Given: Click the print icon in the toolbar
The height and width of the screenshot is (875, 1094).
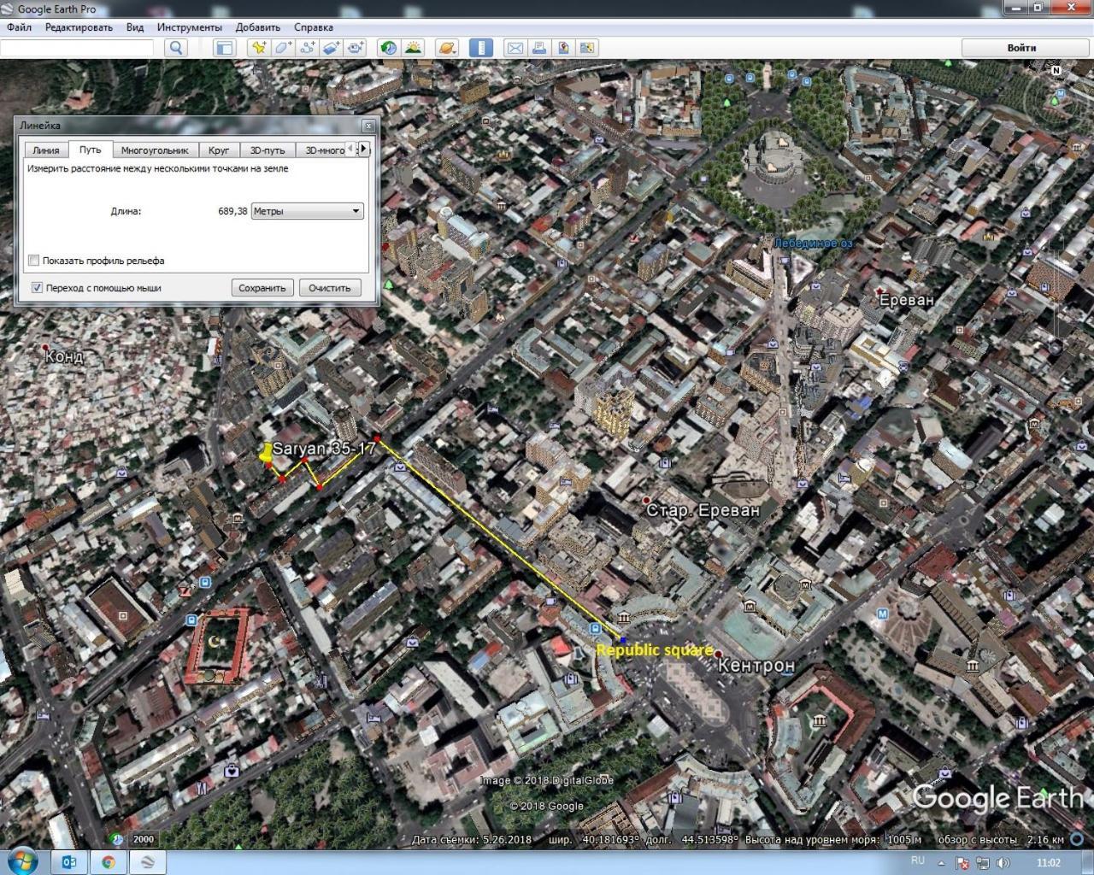Looking at the screenshot, I should coord(538,48).
